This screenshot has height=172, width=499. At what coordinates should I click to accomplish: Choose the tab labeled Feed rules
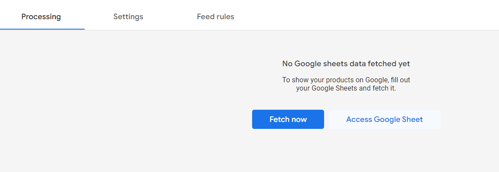(x=215, y=17)
